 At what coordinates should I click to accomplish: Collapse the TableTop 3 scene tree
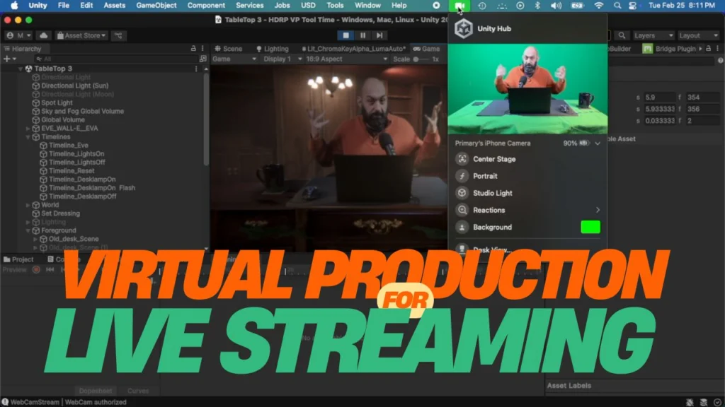pyautogui.click(x=21, y=69)
